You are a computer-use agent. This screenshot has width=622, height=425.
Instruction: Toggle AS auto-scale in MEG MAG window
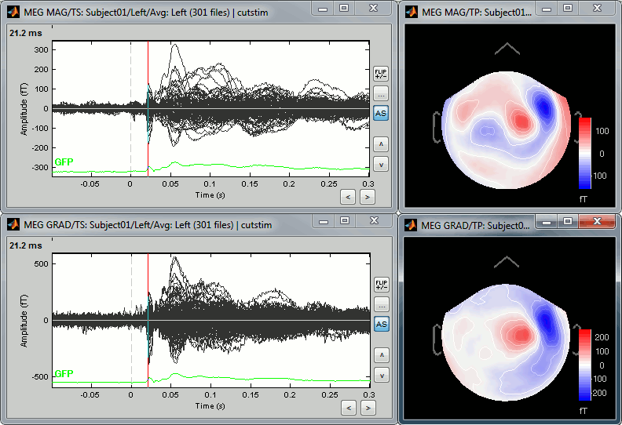click(381, 114)
